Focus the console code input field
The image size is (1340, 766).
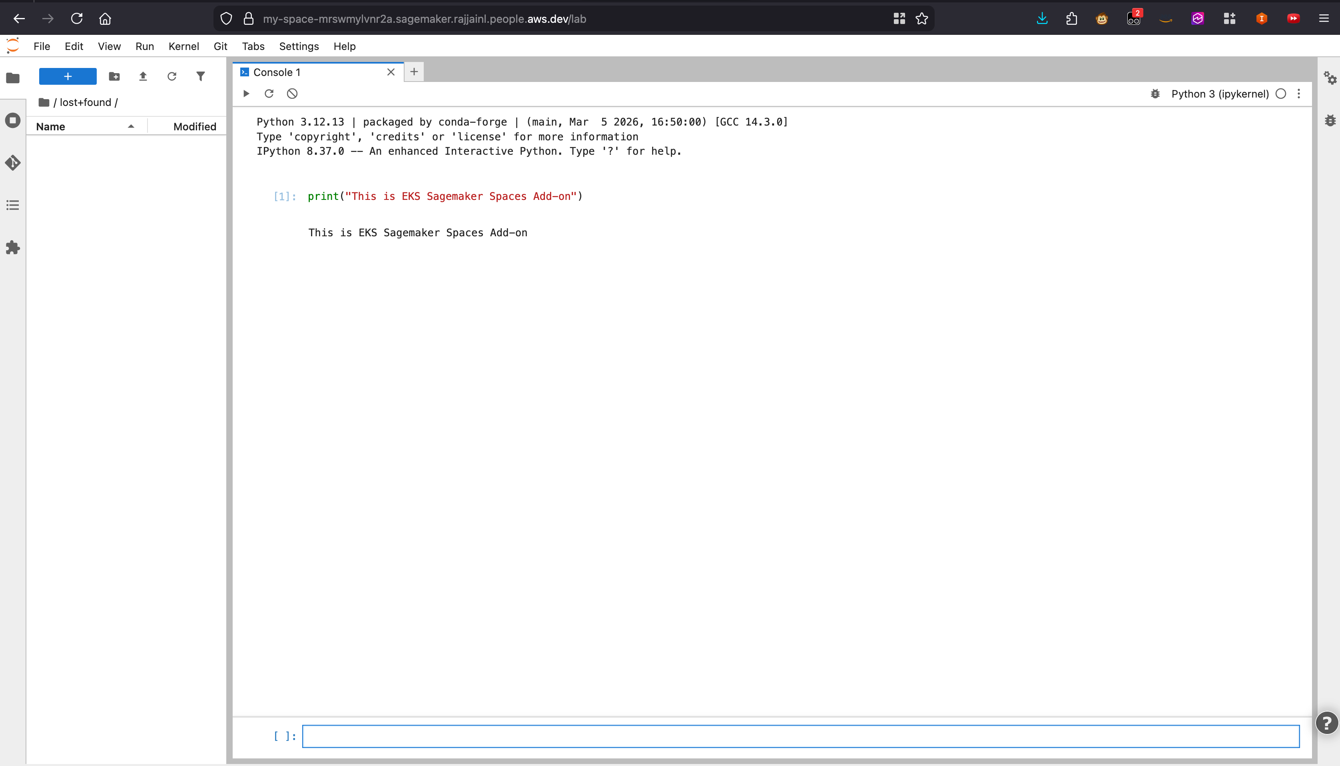click(800, 736)
